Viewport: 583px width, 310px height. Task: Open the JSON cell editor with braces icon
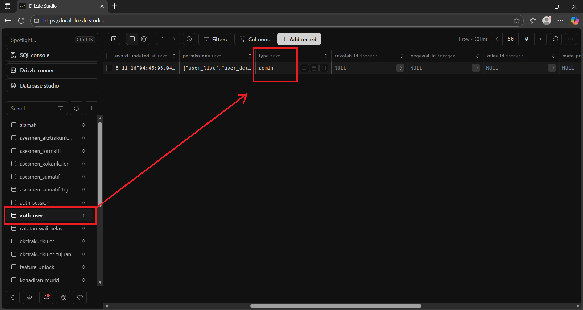pyautogui.click(x=324, y=68)
